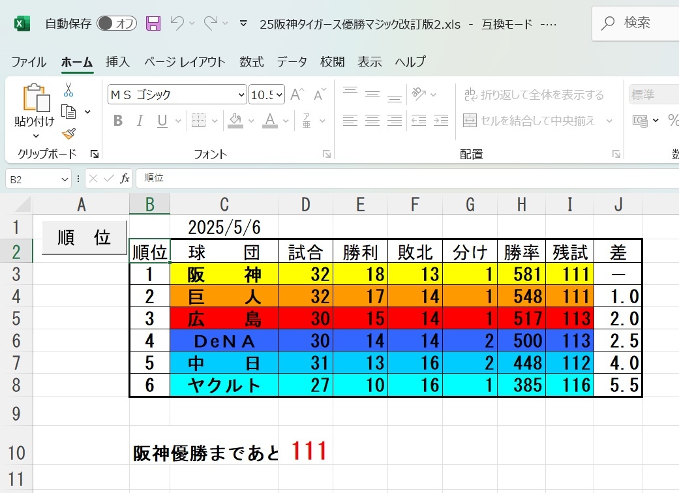This screenshot has height=493, width=679.
Task: Toggle underline formatting
Action: [162, 121]
